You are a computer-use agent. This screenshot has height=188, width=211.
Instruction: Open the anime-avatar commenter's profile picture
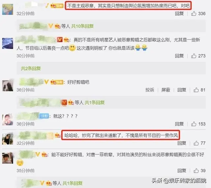(x=8, y=9)
